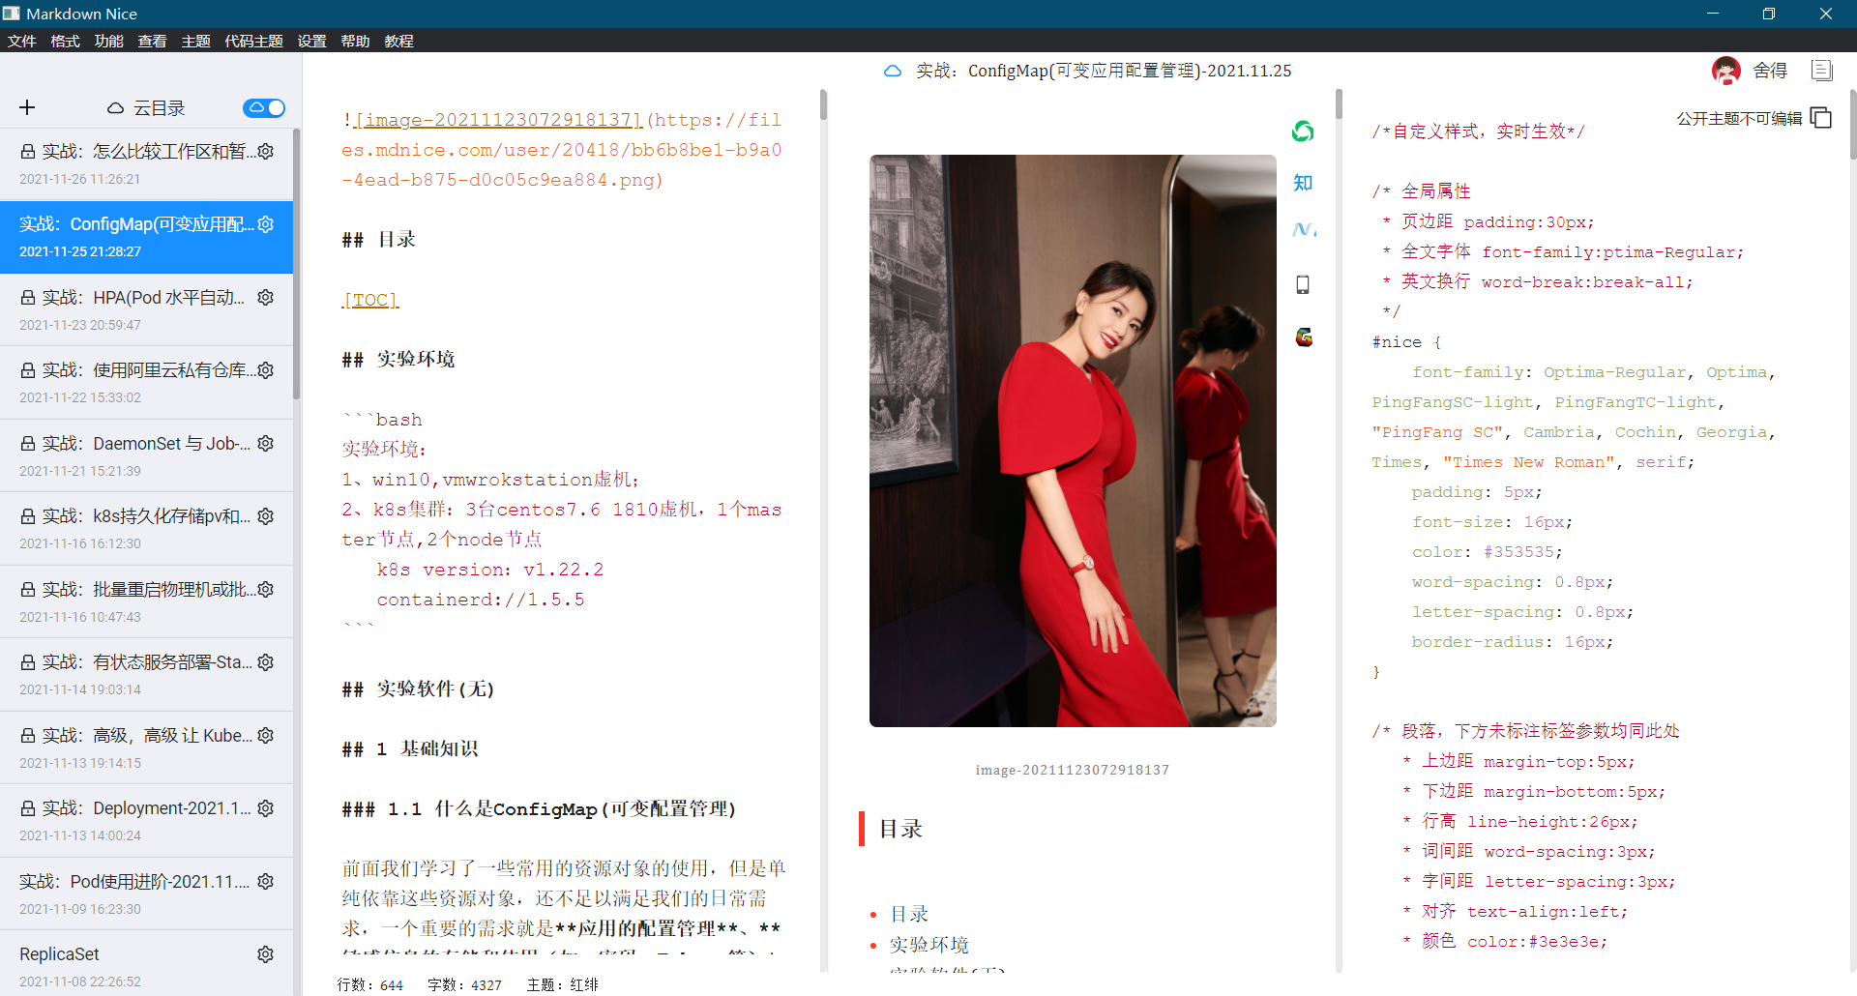The width and height of the screenshot is (1857, 996).
Task: Click 目录 link in preview table of contents
Action: pos(909,914)
